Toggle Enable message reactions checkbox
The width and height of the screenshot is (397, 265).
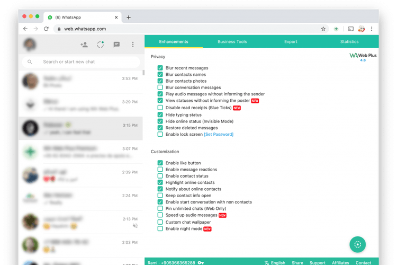(x=160, y=170)
